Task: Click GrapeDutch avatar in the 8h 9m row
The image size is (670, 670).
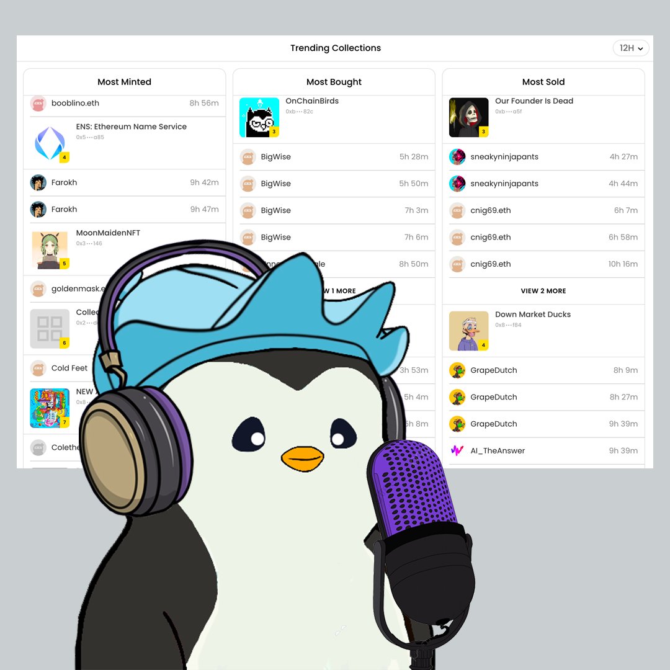Action: (x=457, y=370)
